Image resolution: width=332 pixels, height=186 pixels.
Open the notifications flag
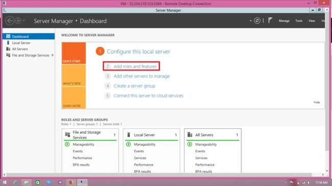pyautogui.click(x=270, y=20)
